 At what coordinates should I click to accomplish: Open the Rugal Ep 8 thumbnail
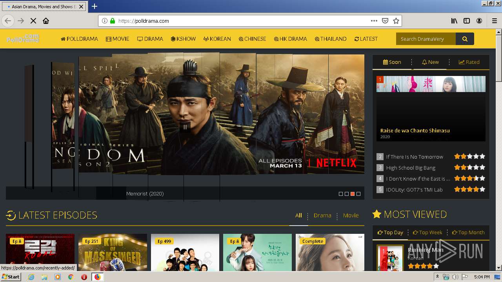pyautogui.click(x=40, y=253)
